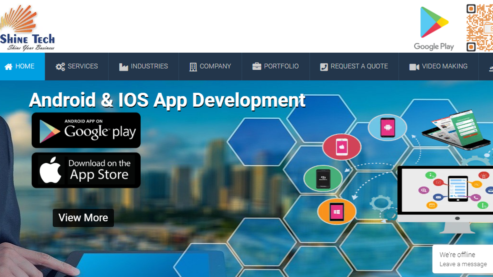Select the Android & IOS App Development heading
The width and height of the screenshot is (493, 277).
point(167,100)
